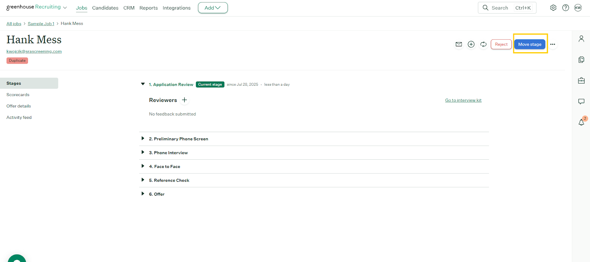Image resolution: width=590 pixels, height=262 pixels.
Task: Open the person profile icon in sidebar
Action: (x=581, y=39)
